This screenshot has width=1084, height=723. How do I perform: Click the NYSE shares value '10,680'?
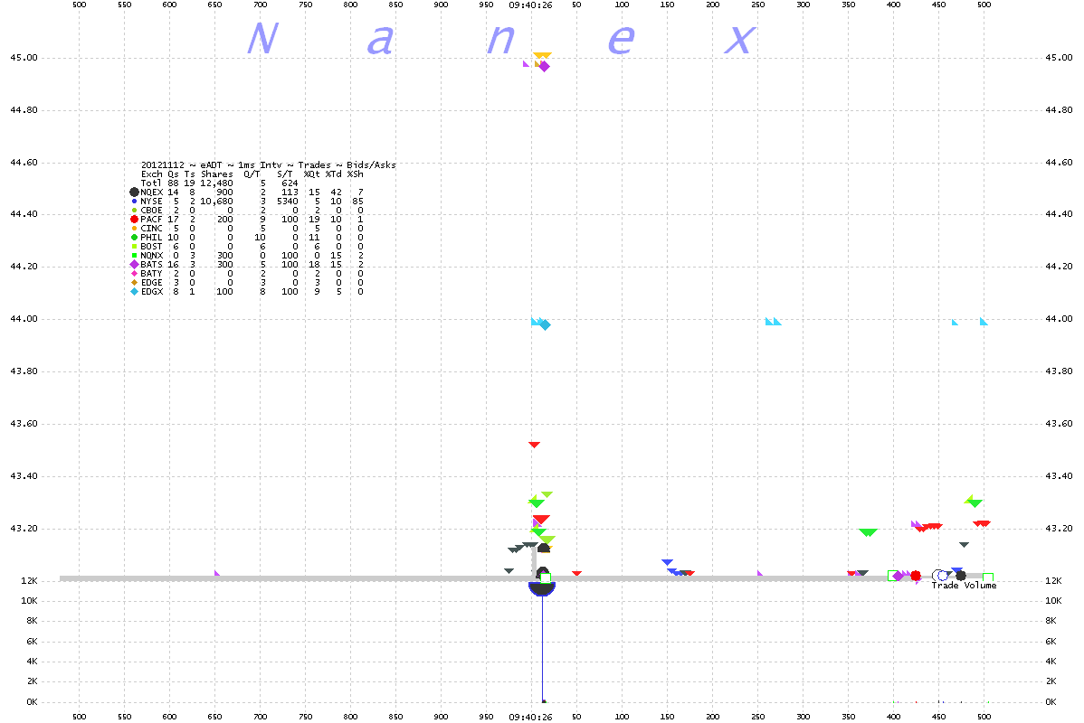[217, 201]
